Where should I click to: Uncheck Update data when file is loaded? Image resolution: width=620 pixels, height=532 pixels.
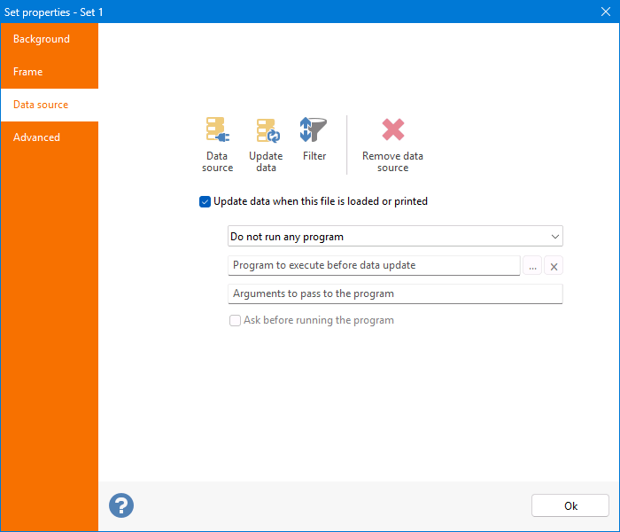[x=205, y=202]
